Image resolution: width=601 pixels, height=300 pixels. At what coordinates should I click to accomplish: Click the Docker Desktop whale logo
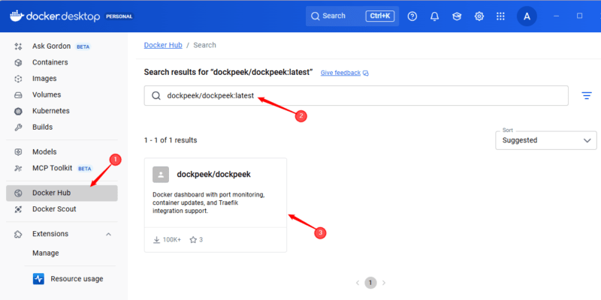17,16
